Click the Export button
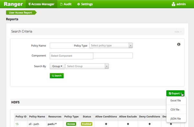The image size is (194, 127). pos(175,93)
